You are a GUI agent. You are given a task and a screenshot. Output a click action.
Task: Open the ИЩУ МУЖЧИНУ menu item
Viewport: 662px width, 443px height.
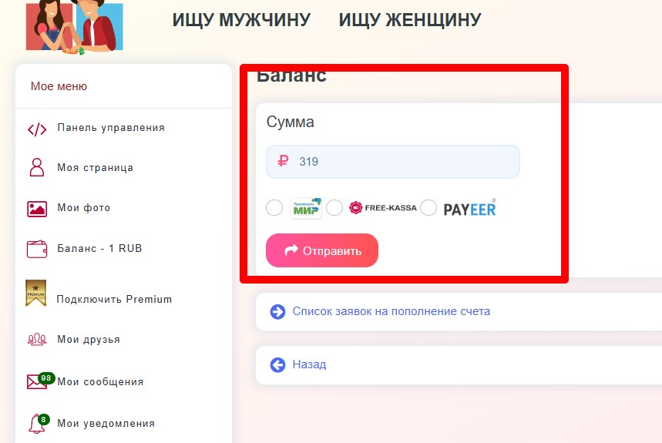click(x=241, y=20)
